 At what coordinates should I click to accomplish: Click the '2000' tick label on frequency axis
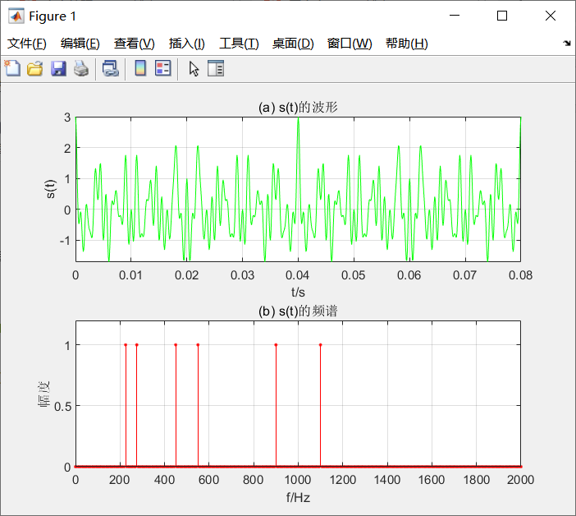[520, 480]
